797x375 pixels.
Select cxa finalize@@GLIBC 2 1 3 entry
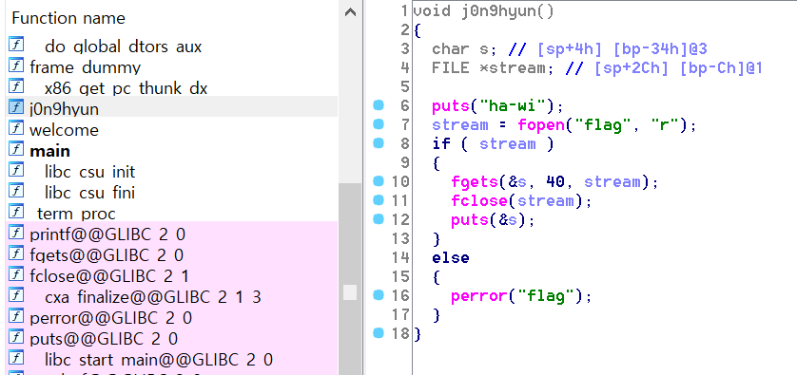click(153, 297)
